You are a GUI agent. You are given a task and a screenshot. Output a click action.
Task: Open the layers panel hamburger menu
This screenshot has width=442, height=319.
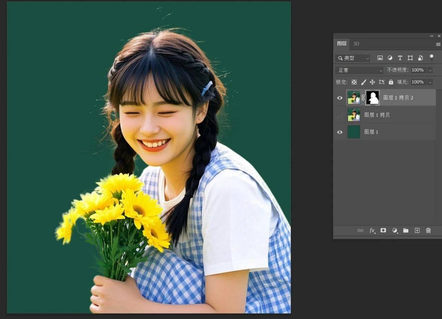point(438,44)
